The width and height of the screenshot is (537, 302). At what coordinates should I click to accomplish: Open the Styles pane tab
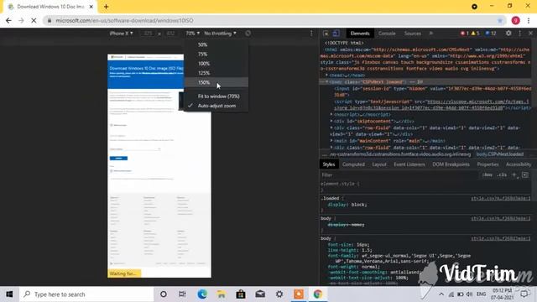329,164
